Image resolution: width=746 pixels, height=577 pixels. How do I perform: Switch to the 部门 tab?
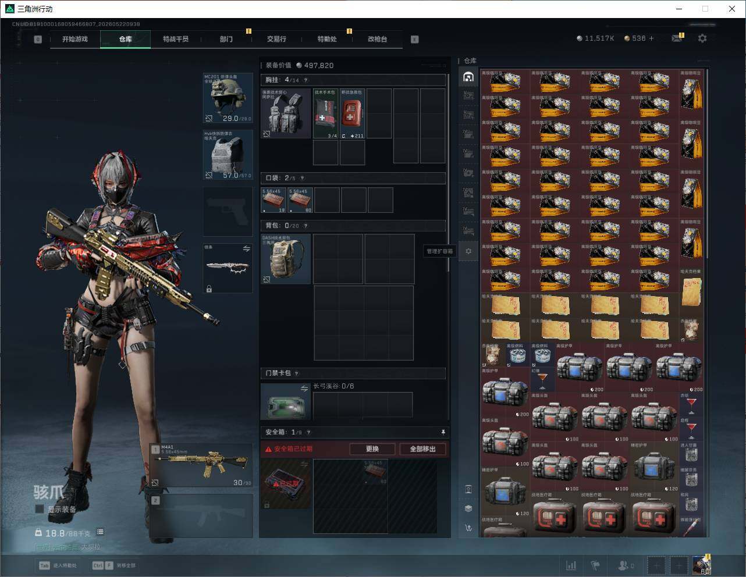click(x=226, y=39)
